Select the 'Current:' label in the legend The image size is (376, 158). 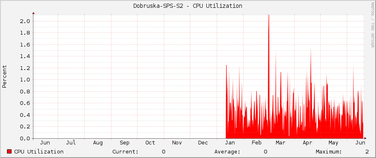(125, 152)
